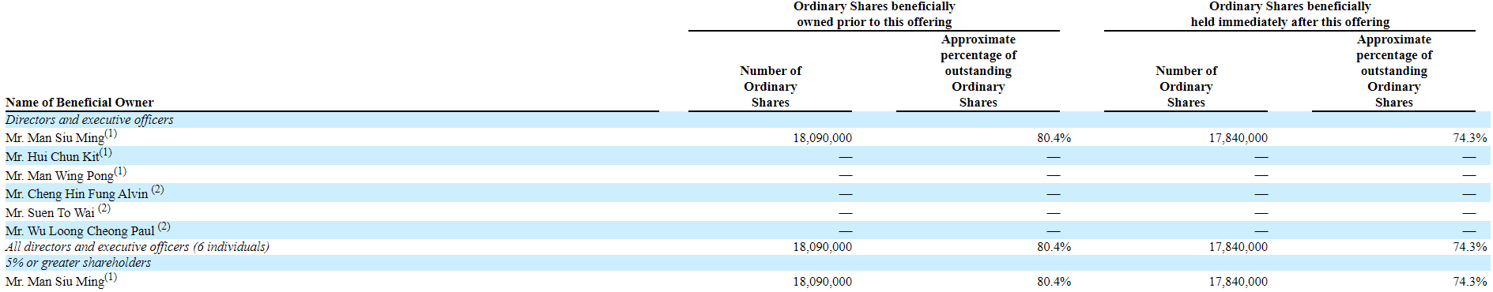Click Mr. Man Siu Ming in directors list
This screenshot has height=292, width=1493.
(x=55, y=138)
